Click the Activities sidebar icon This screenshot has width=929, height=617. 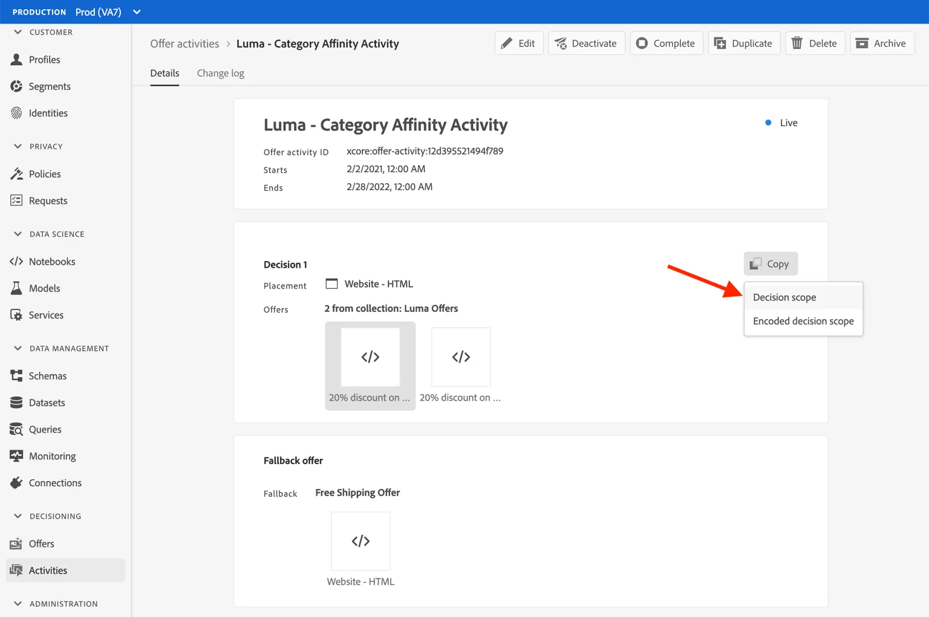click(16, 570)
